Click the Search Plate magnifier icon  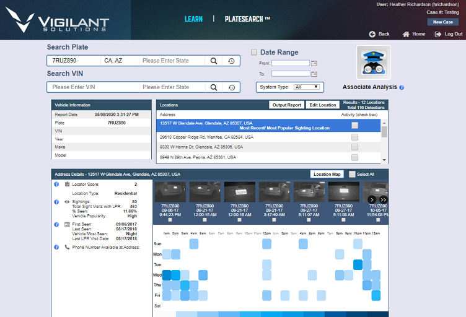tap(213, 61)
